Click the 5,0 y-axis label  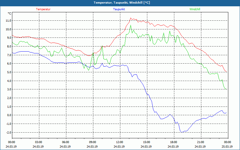[x=8, y=72]
